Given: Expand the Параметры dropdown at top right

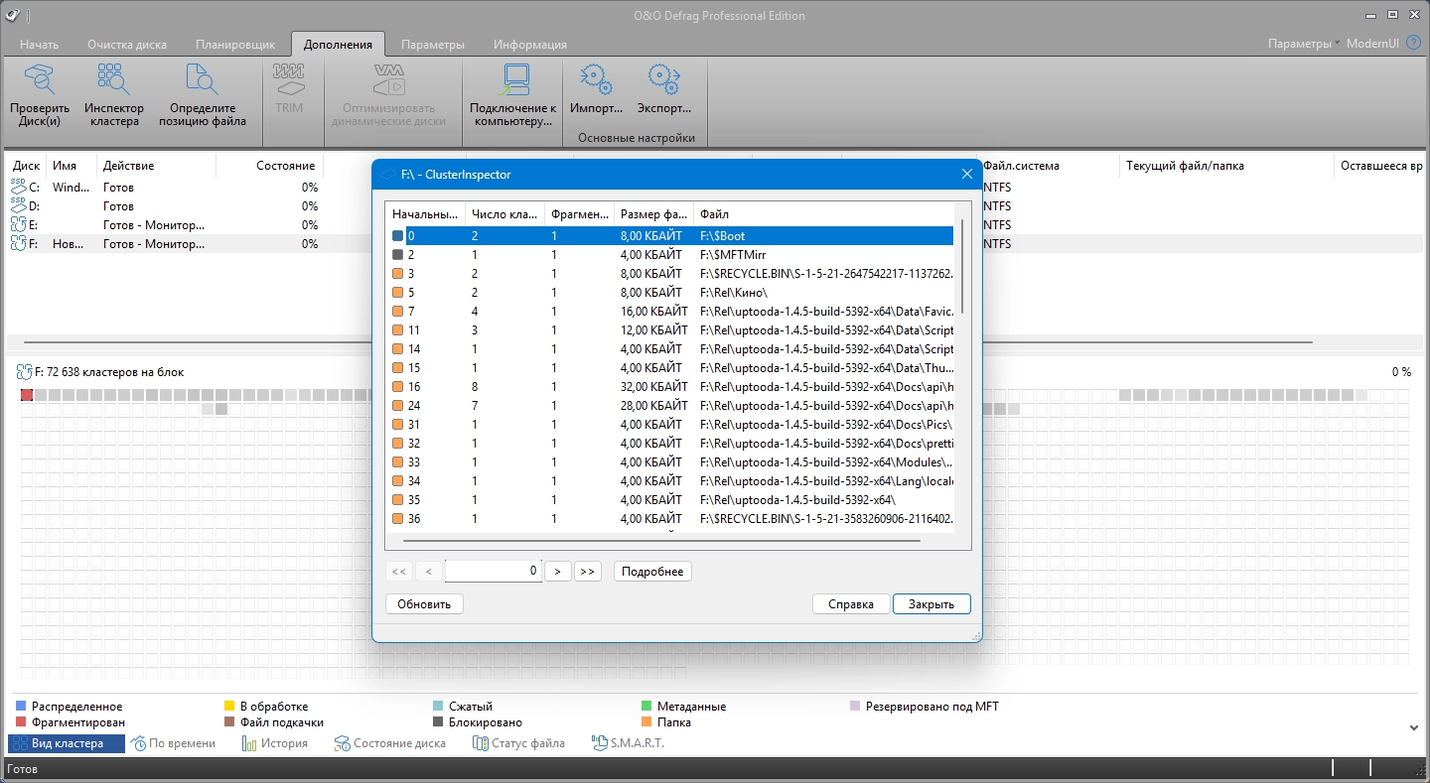Looking at the screenshot, I should [1303, 44].
